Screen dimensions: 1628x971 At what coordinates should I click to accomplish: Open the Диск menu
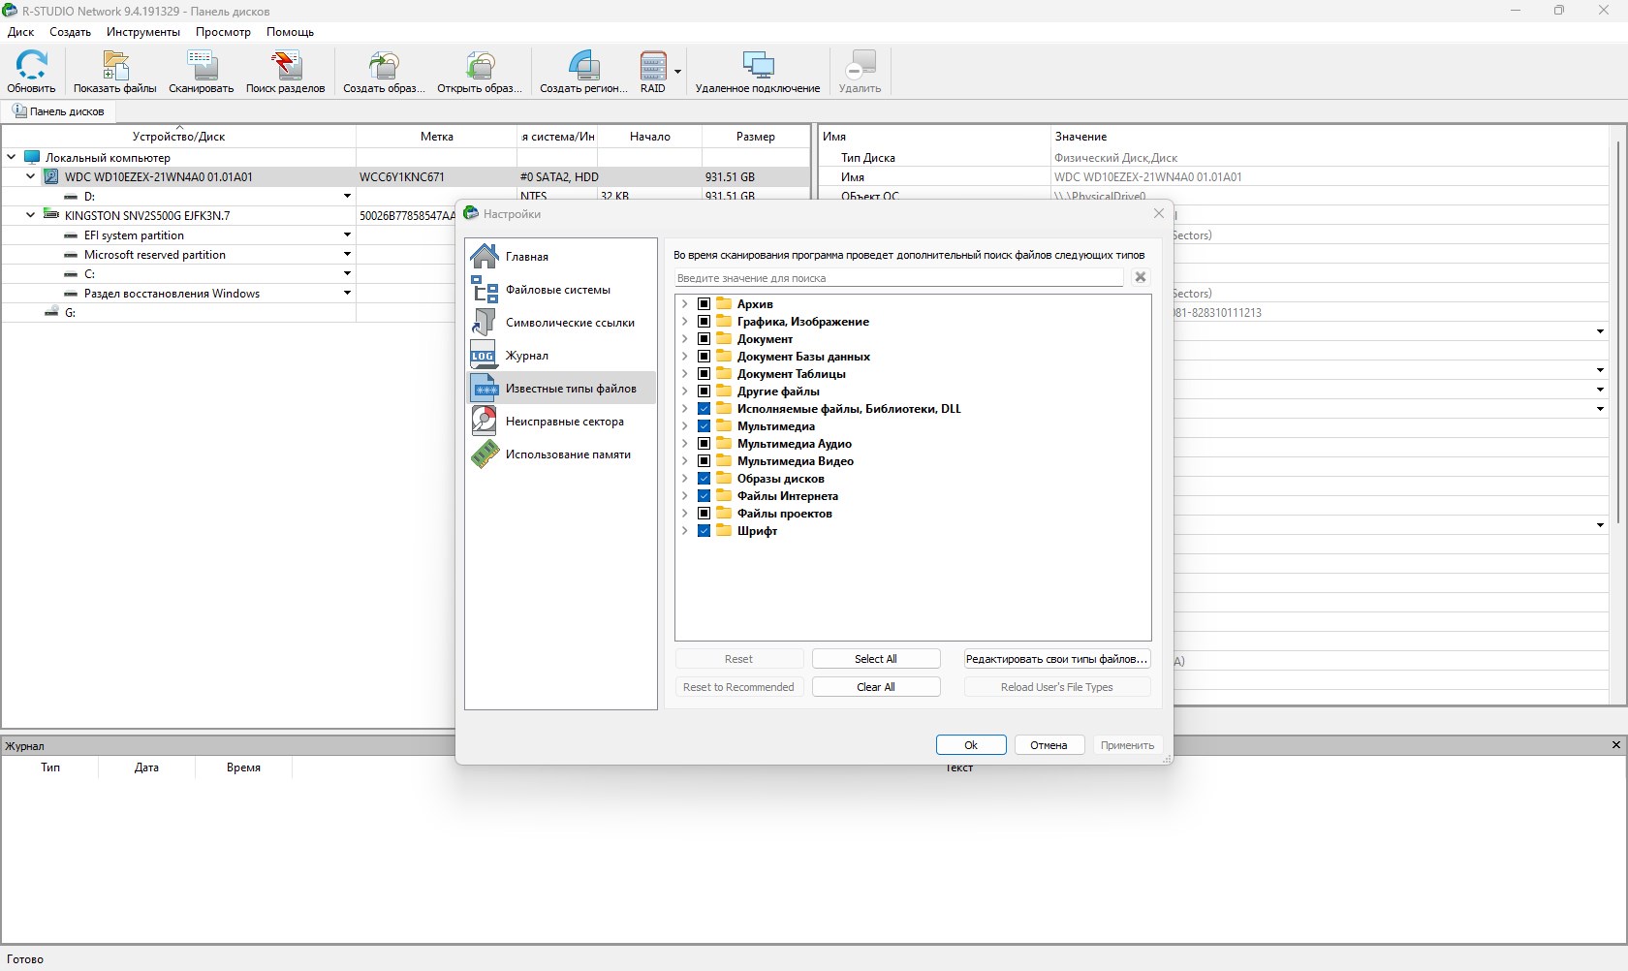tap(20, 32)
